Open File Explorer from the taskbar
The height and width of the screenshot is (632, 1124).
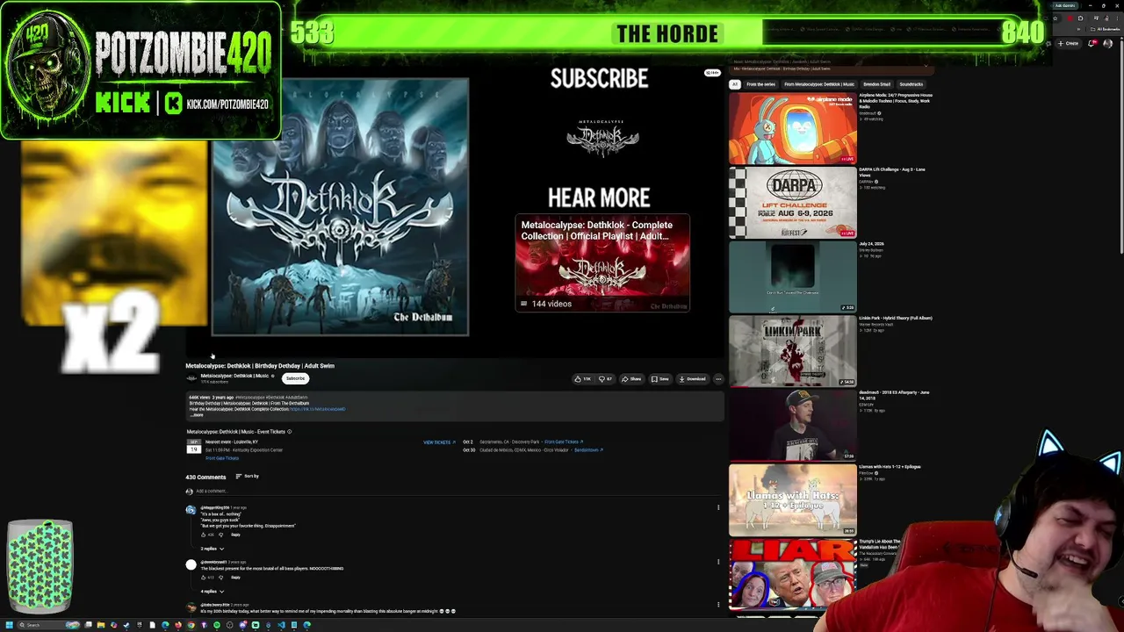[x=101, y=625]
